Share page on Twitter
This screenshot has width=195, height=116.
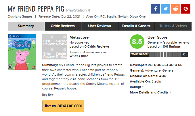[165, 9]
